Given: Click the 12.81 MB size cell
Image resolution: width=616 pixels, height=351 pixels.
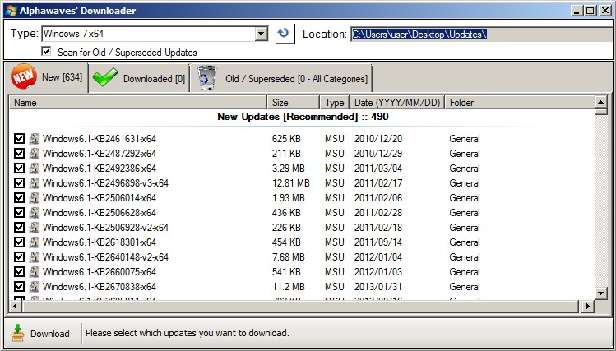Looking at the screenshot, I should 290,183.
